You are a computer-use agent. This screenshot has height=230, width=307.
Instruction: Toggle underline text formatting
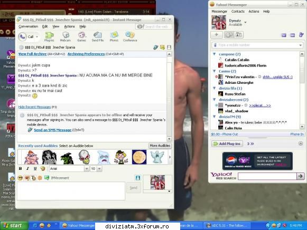click(35, 168)
